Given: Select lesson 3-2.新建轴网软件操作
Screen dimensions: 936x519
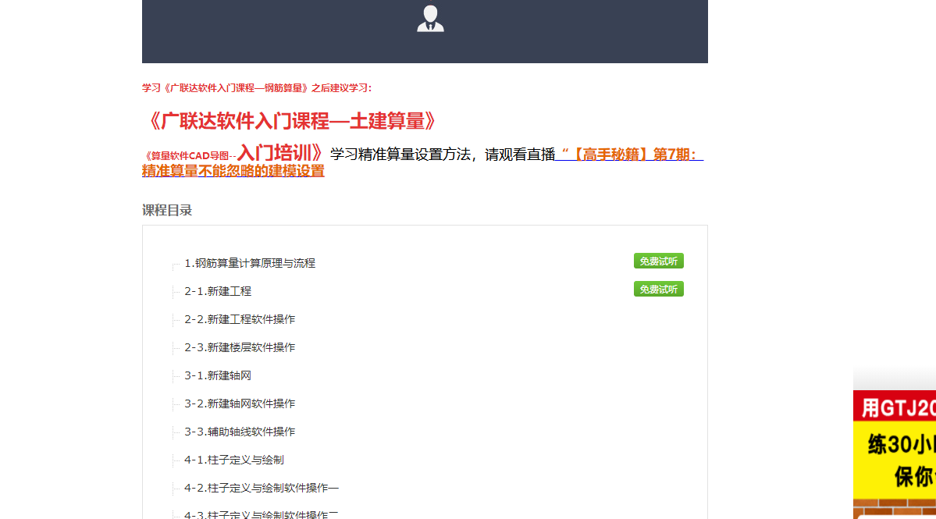Looking at the screenshot, I should point(240,403).
